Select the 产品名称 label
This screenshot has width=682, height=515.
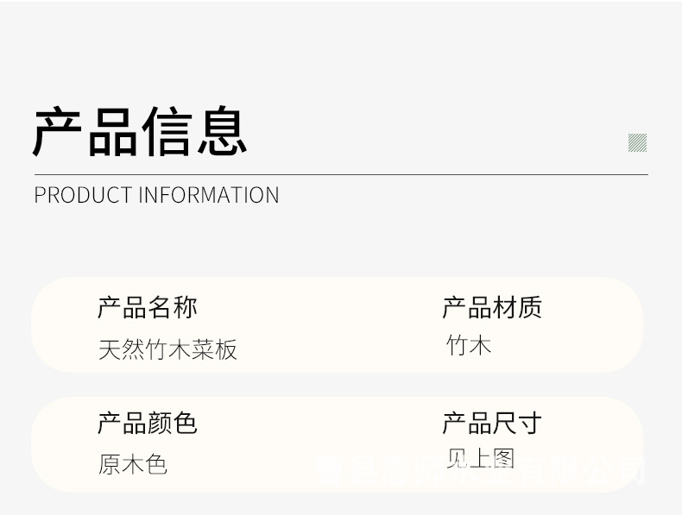(x=147, y=307)
